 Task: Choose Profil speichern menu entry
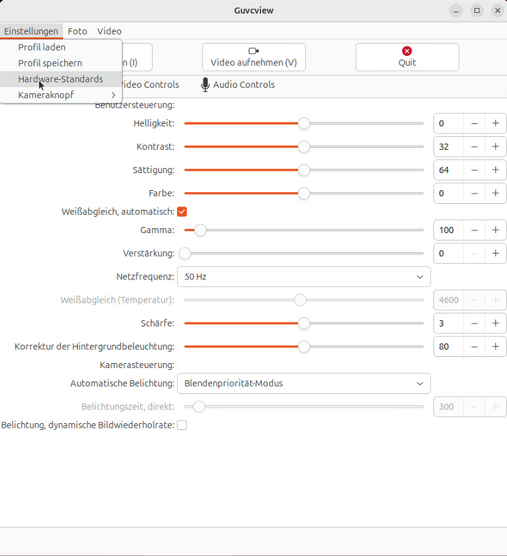[x=61, y=63]
